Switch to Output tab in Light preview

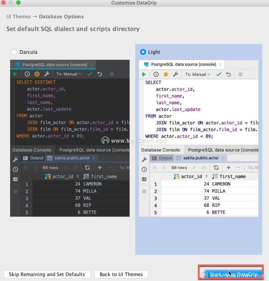click(162, 158)
